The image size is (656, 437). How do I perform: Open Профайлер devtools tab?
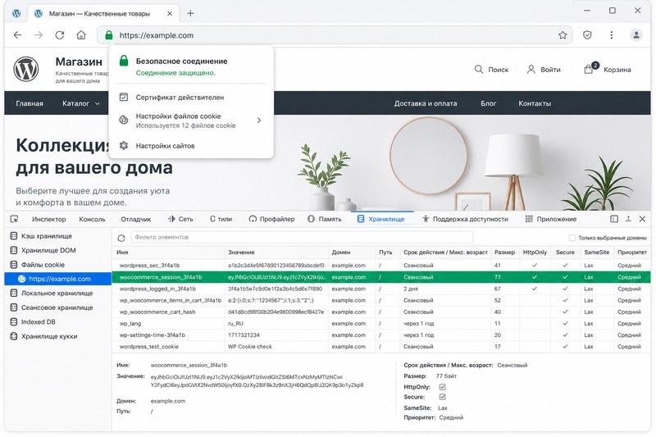tap(272, 219)
